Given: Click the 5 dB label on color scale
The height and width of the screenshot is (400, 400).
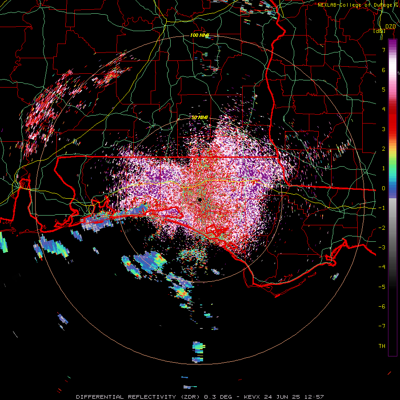Looking at the screenshot, I should pos(384,89).
